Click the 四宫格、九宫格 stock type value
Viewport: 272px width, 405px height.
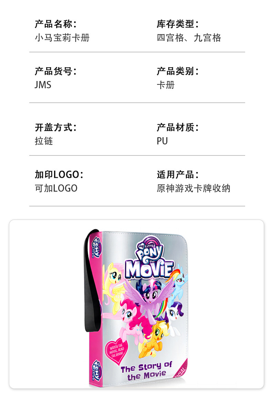click(x=189, y=38)
